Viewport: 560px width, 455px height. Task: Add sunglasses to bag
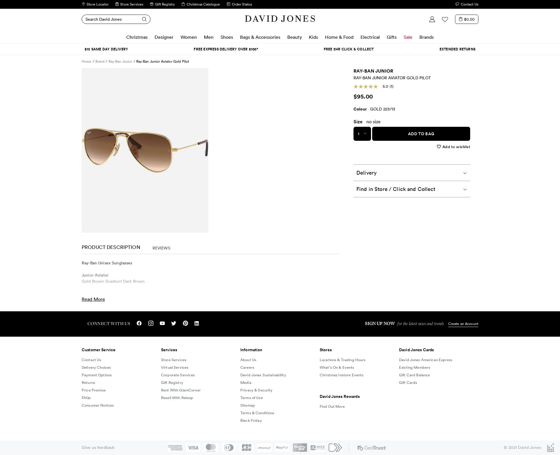(421, 134)
